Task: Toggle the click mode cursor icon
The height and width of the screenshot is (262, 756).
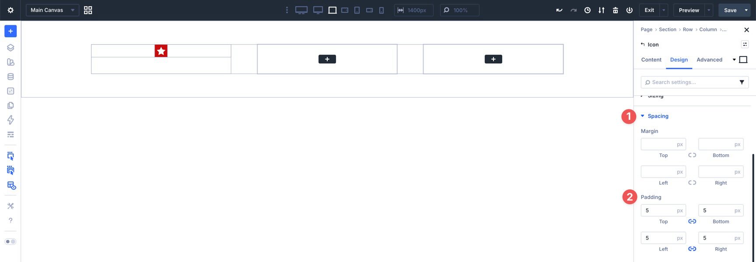Action: [x=10, y=156]
